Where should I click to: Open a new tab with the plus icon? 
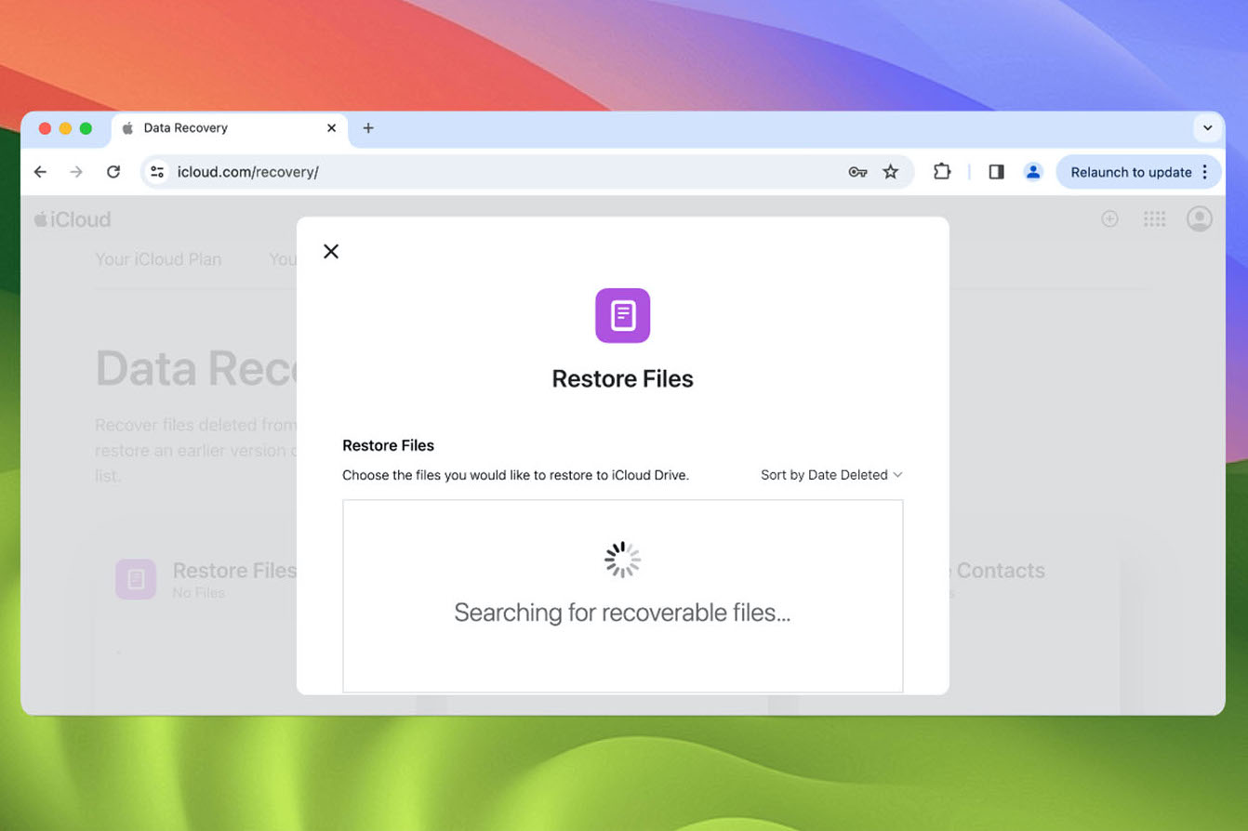tap(368, 128)
